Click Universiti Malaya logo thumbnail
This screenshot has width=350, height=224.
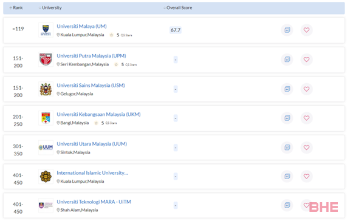[x=46, y=30]
